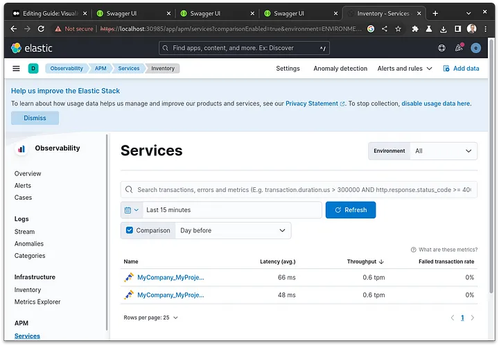Open first MyCompany_MyProje service at 66 ms
Screen dimensions: 499x346
170,277
